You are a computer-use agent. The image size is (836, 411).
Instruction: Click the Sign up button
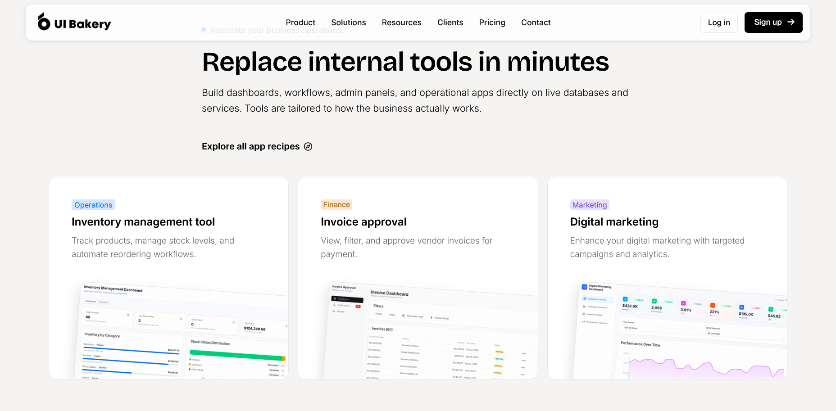(773, 23)
